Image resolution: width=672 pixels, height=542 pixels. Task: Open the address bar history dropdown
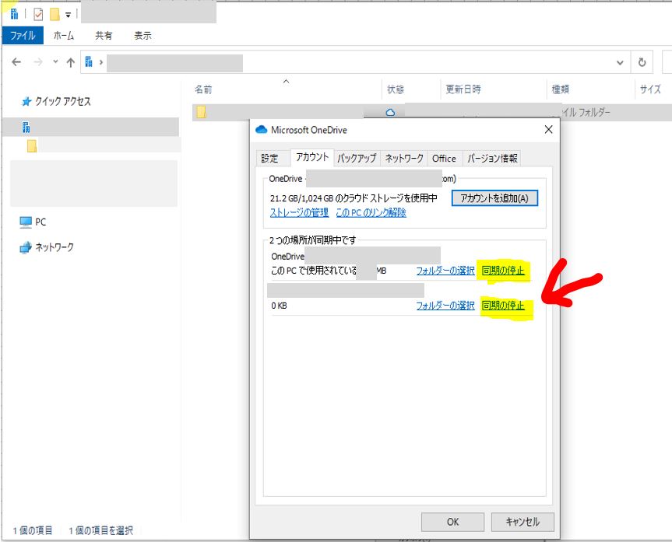point(620,63)
